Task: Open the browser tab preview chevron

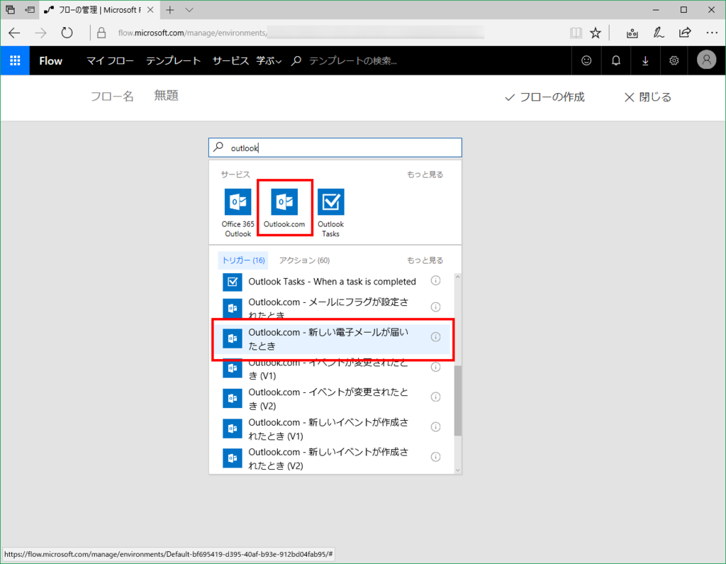Action: [189, 10]
